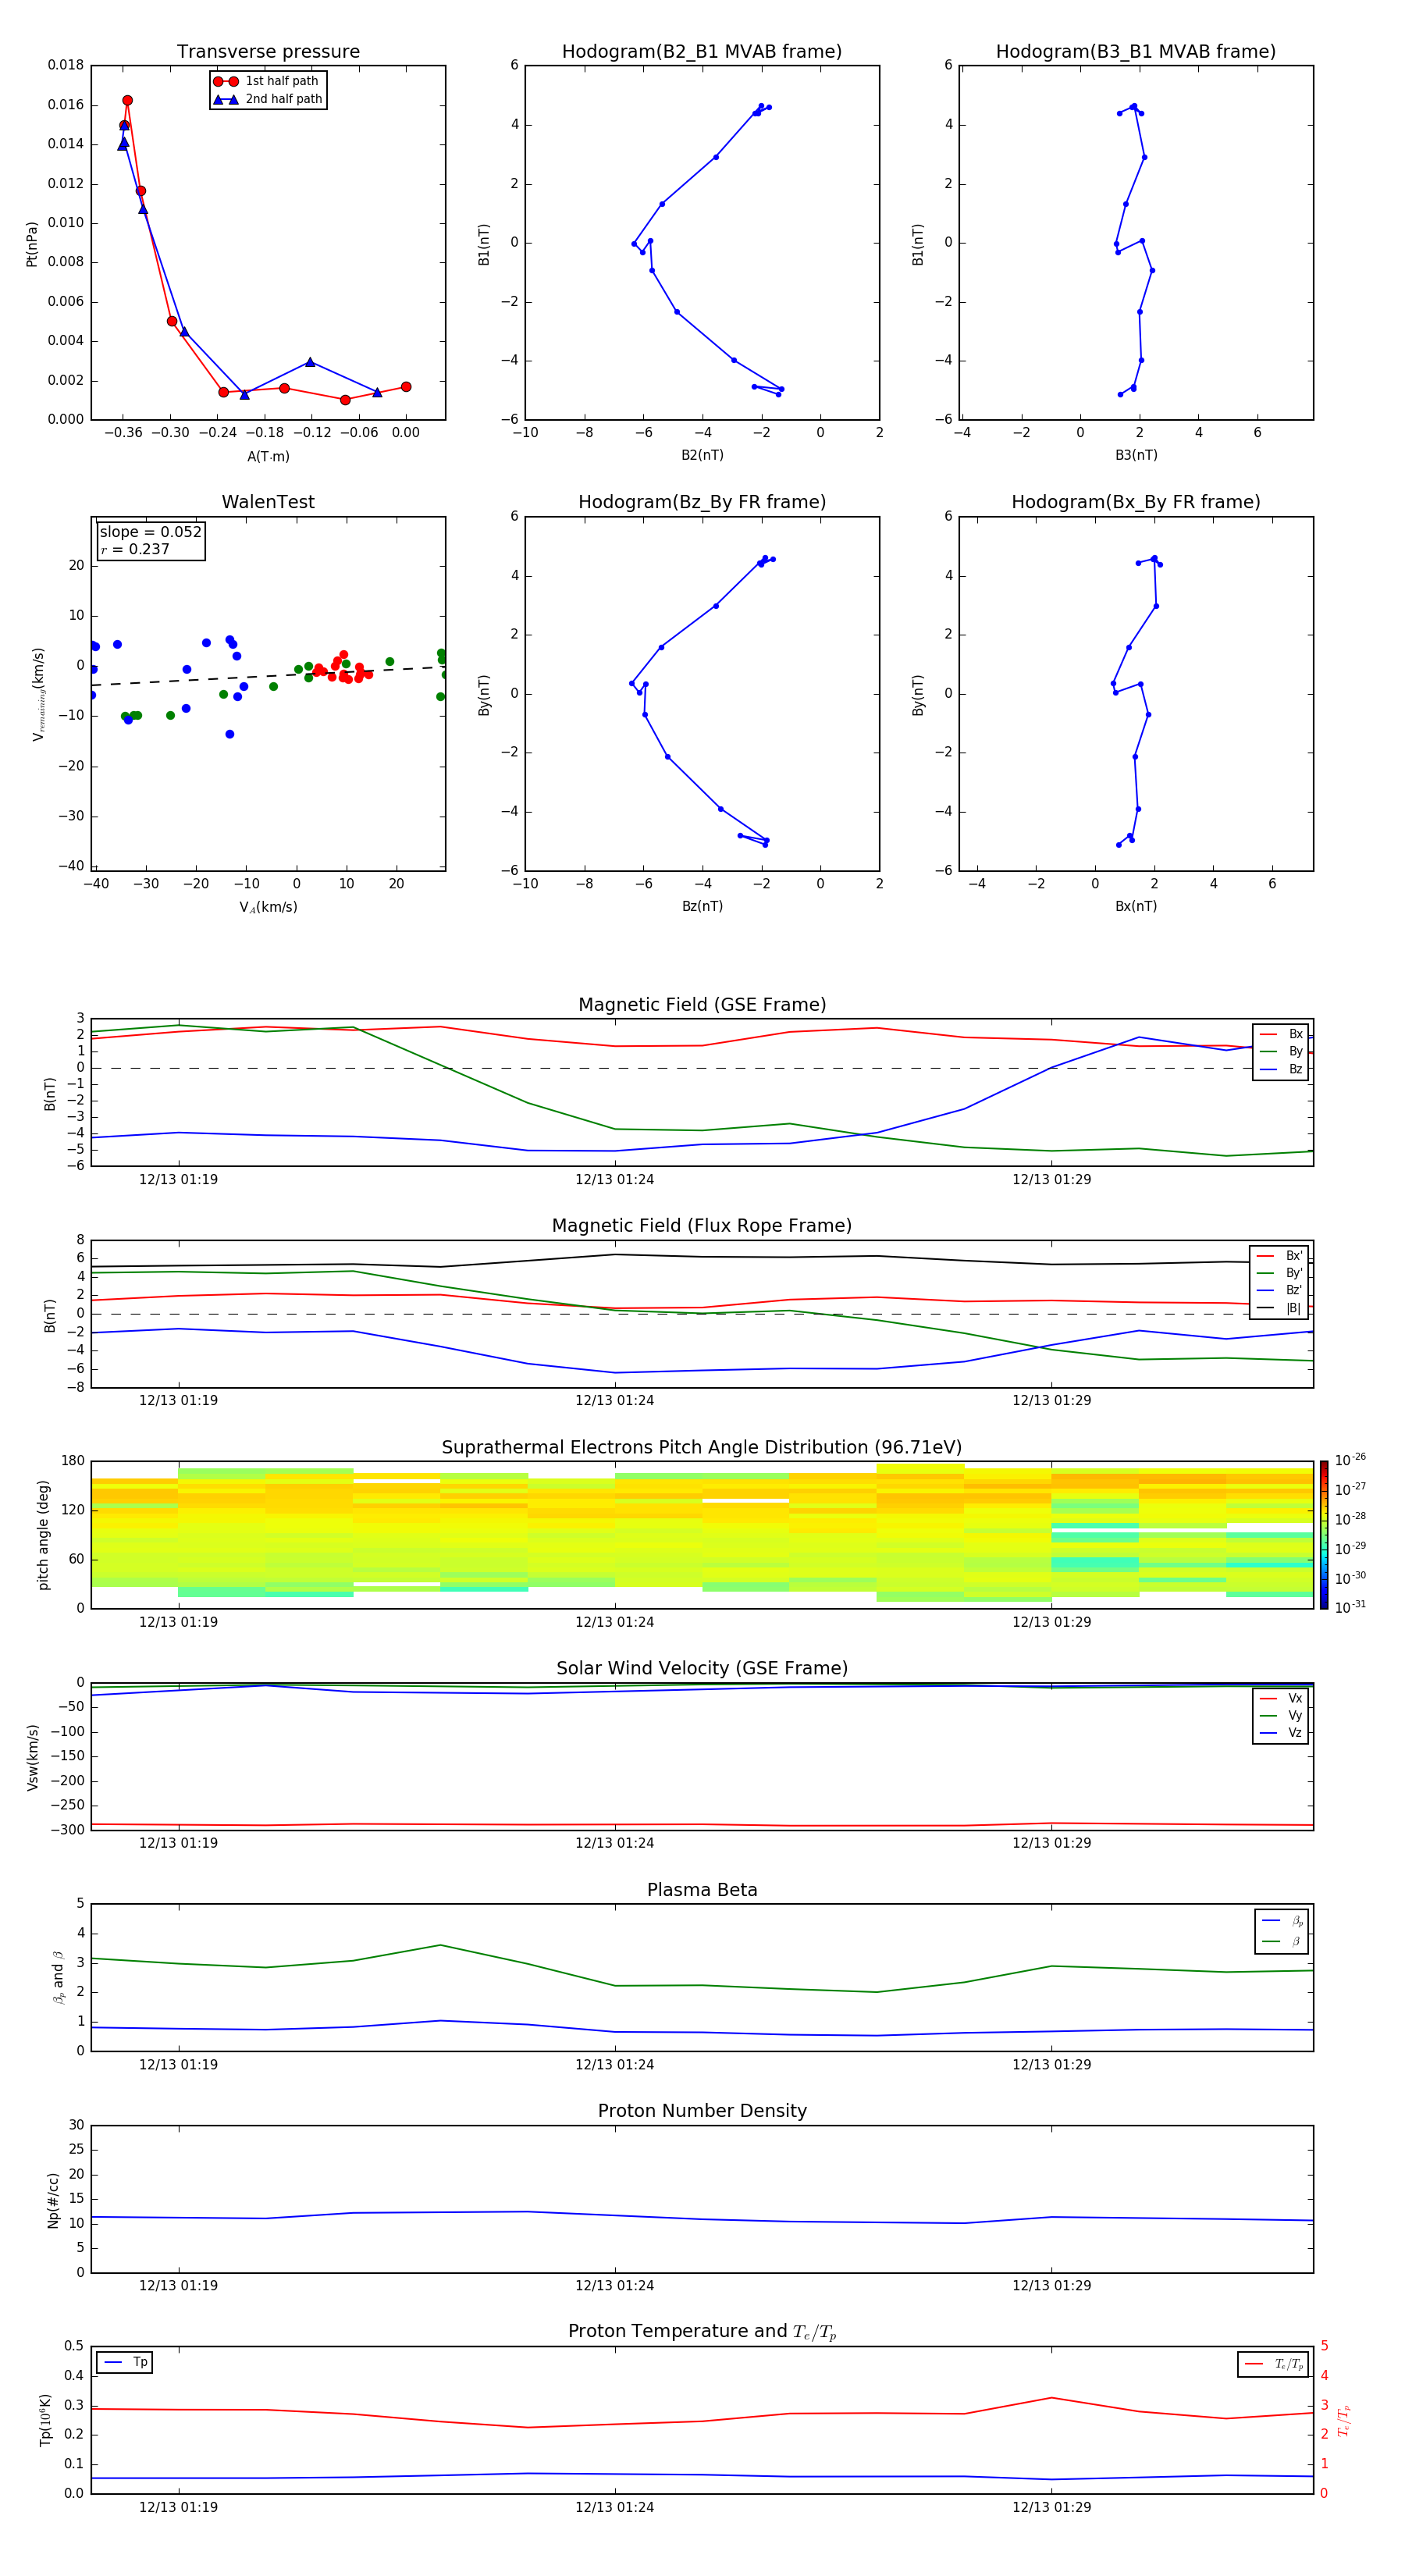This screenshot has height=2576, width=1405.
Task: Click the 'Hodogram(Bx_By FR frame)' title
Action: (x=1136, y=502)
